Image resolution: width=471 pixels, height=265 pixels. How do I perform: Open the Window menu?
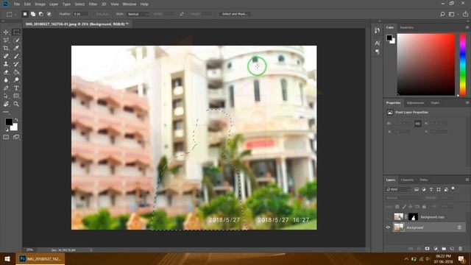(x=130, y=4)
